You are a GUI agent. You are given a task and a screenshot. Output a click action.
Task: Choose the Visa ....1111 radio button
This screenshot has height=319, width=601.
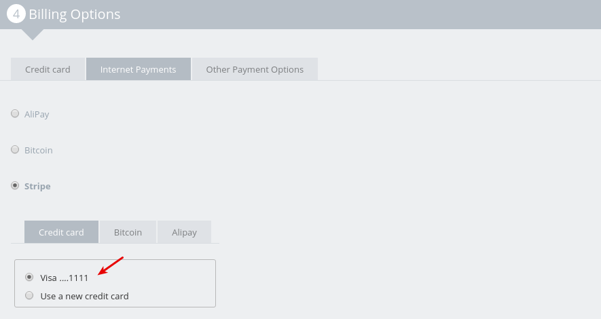click(29, 277)
